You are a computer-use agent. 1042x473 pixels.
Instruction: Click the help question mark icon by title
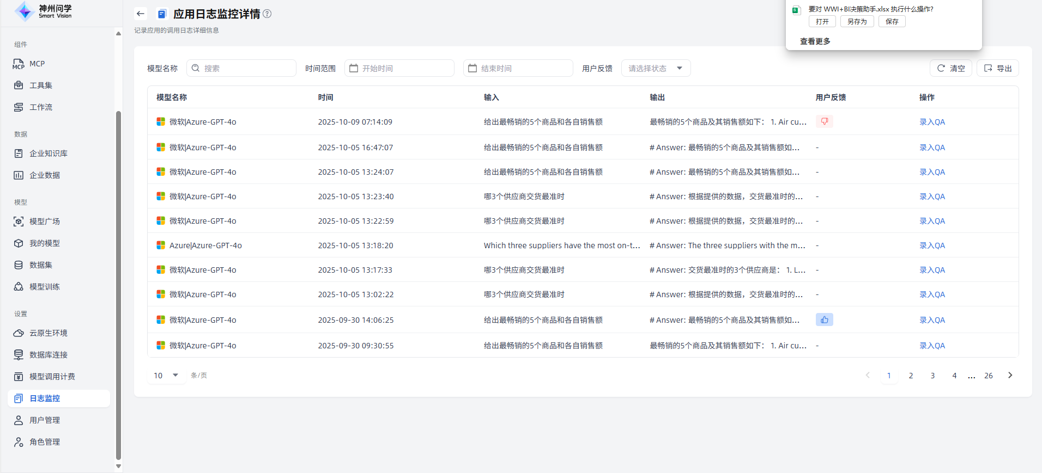tap(267, 14)
